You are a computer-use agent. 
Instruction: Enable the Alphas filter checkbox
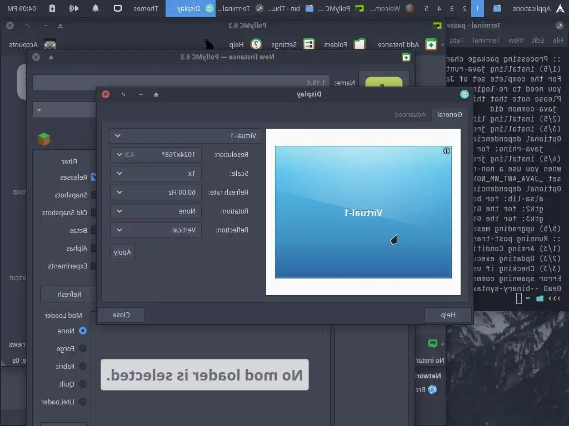point(93,248)
